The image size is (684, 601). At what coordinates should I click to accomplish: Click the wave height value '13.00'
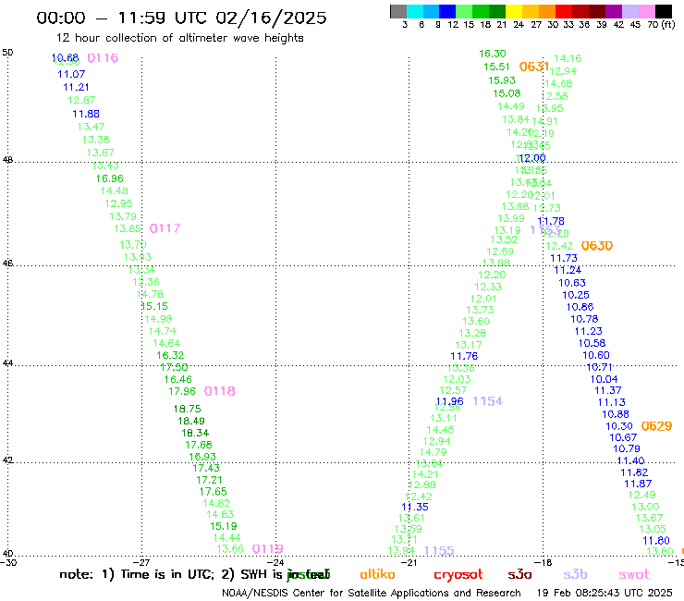point(645,507)
